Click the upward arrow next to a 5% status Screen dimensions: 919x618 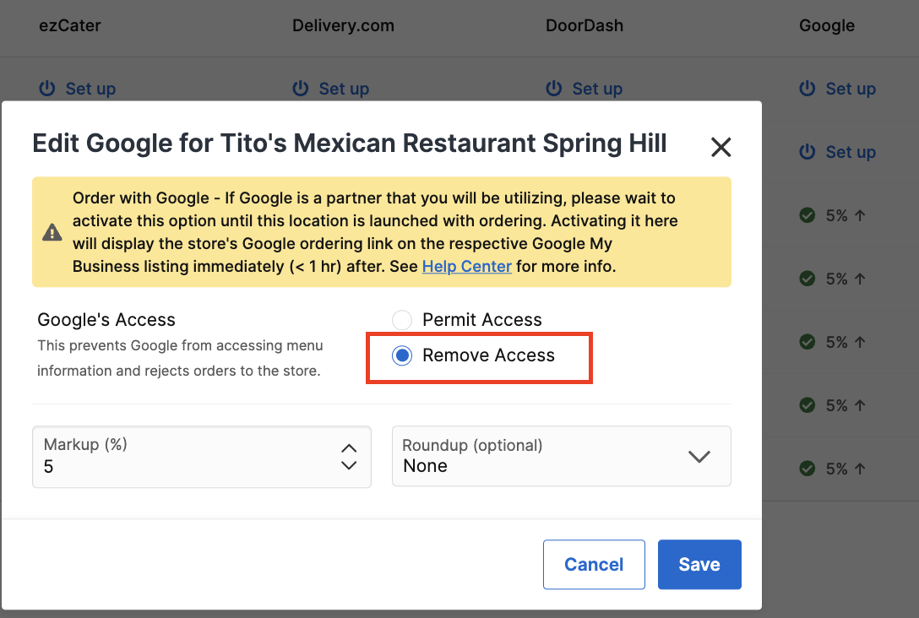(x=858, y=215)
